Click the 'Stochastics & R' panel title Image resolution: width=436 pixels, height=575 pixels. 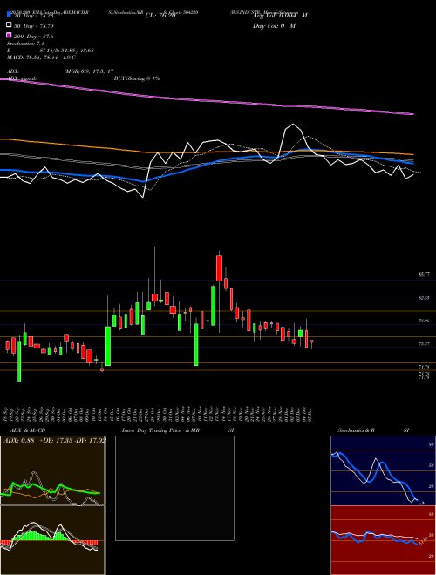pyautogui.click(x=356, y=430)
